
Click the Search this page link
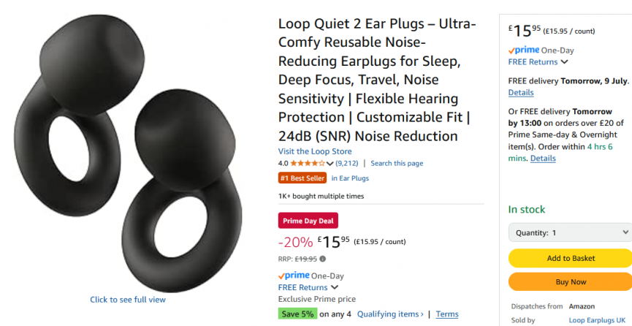397,164
